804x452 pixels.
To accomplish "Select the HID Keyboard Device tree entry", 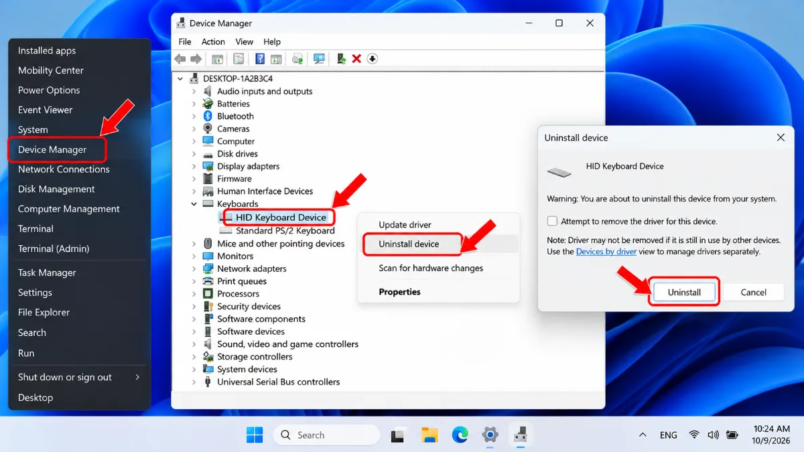I will 281,218.
